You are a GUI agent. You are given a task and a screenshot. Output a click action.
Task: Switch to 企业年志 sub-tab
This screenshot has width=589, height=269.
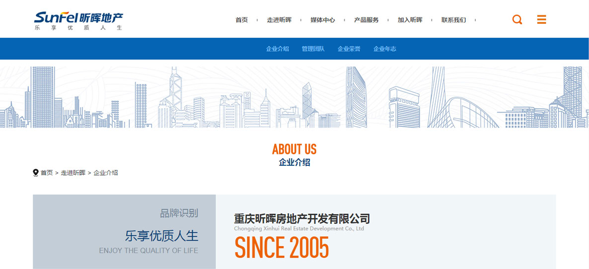click(385, 49)
